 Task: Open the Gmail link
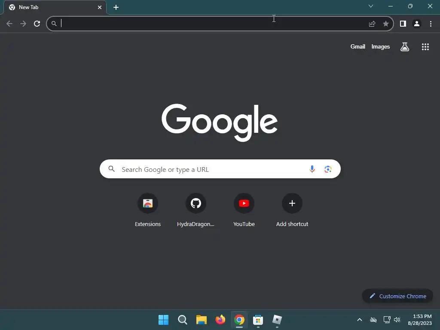(x=358, y=46)
